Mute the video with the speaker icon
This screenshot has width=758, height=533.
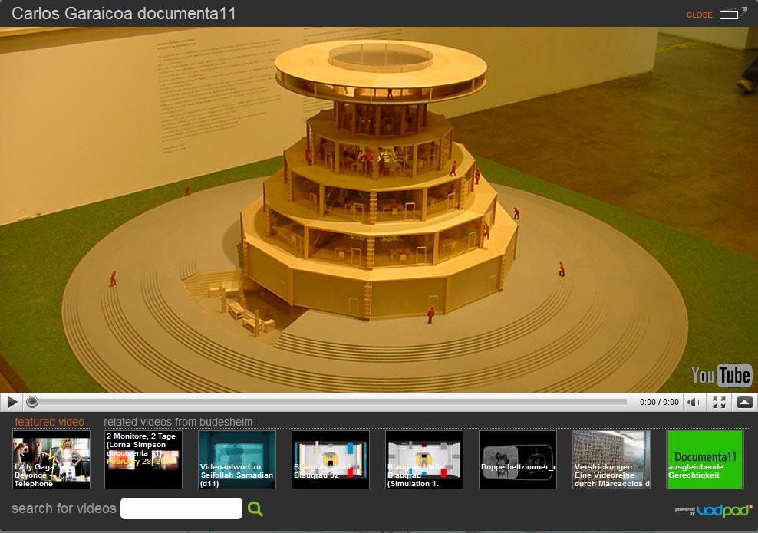pos(694,402)
